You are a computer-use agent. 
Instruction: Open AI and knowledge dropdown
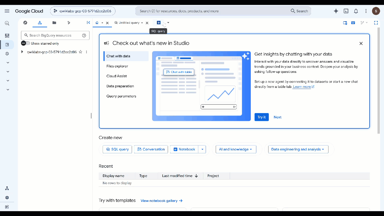pos(236,149)
